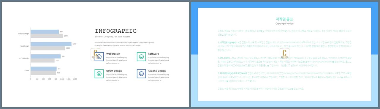Select 'The Best Company For Your Success' subtitle
Viewport: 380px width, 109px height.
(x=112, y=37)
